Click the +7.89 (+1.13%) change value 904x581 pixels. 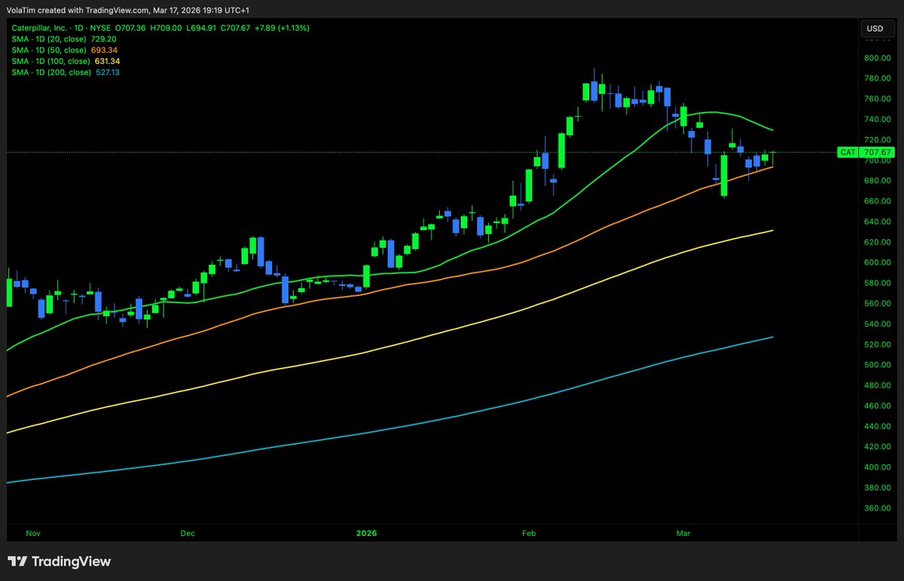point(282,28)
